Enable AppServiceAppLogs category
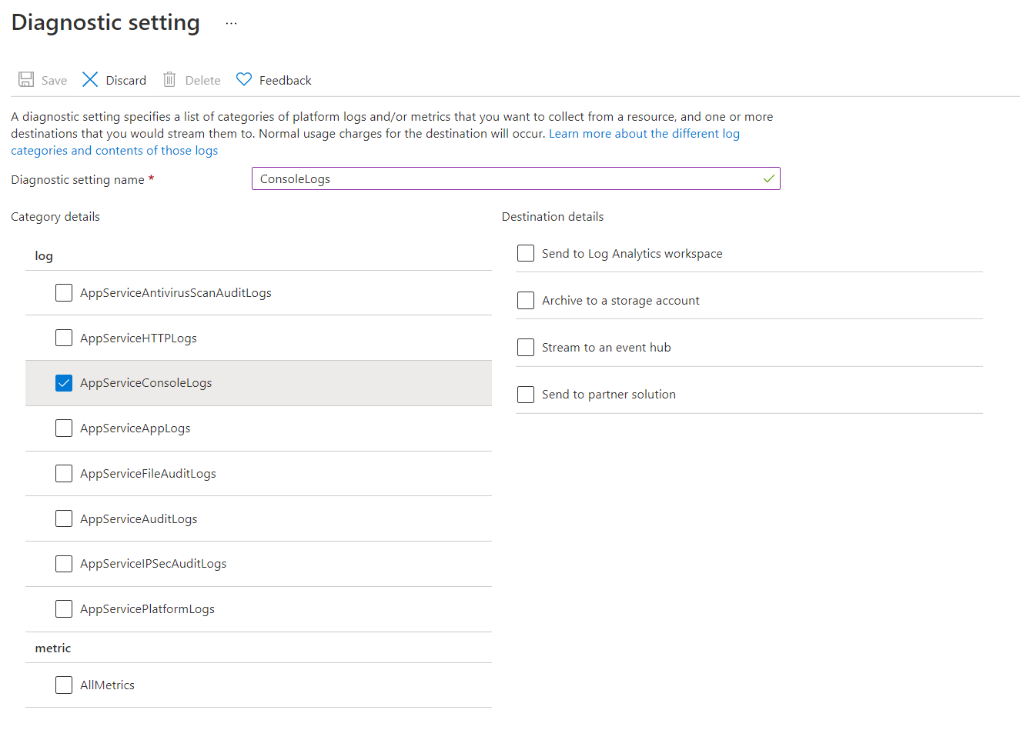 [64, 428]
